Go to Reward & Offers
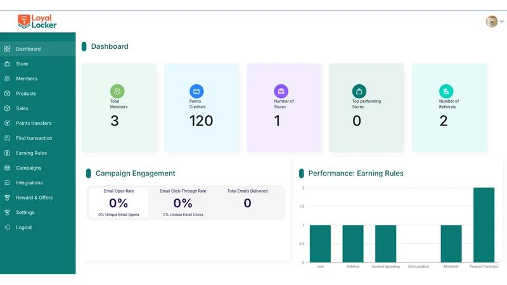The image size is (507, 285). 38,198
